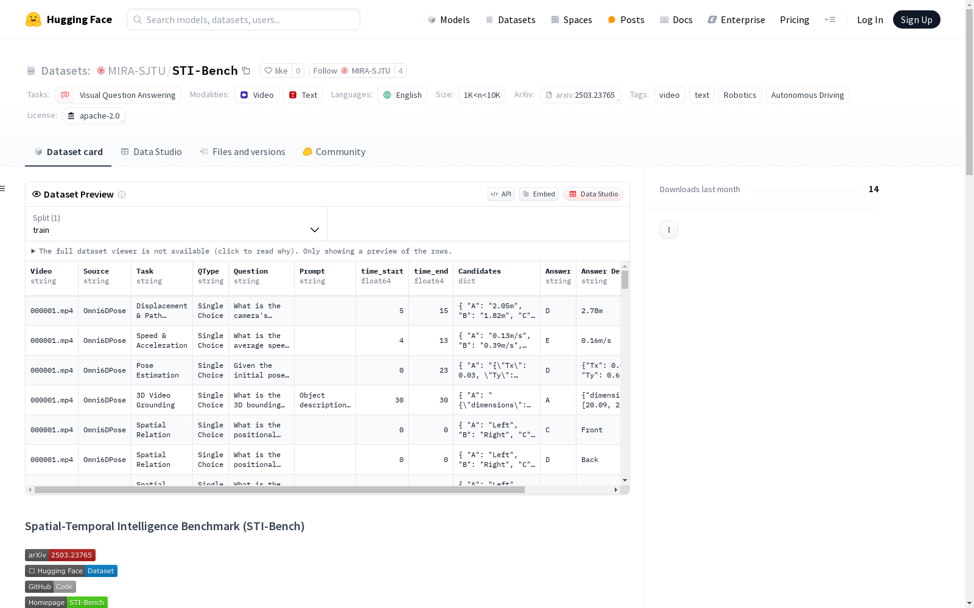
Task: Click the Hugging Face Dataset badge
Action: point(71,571)
